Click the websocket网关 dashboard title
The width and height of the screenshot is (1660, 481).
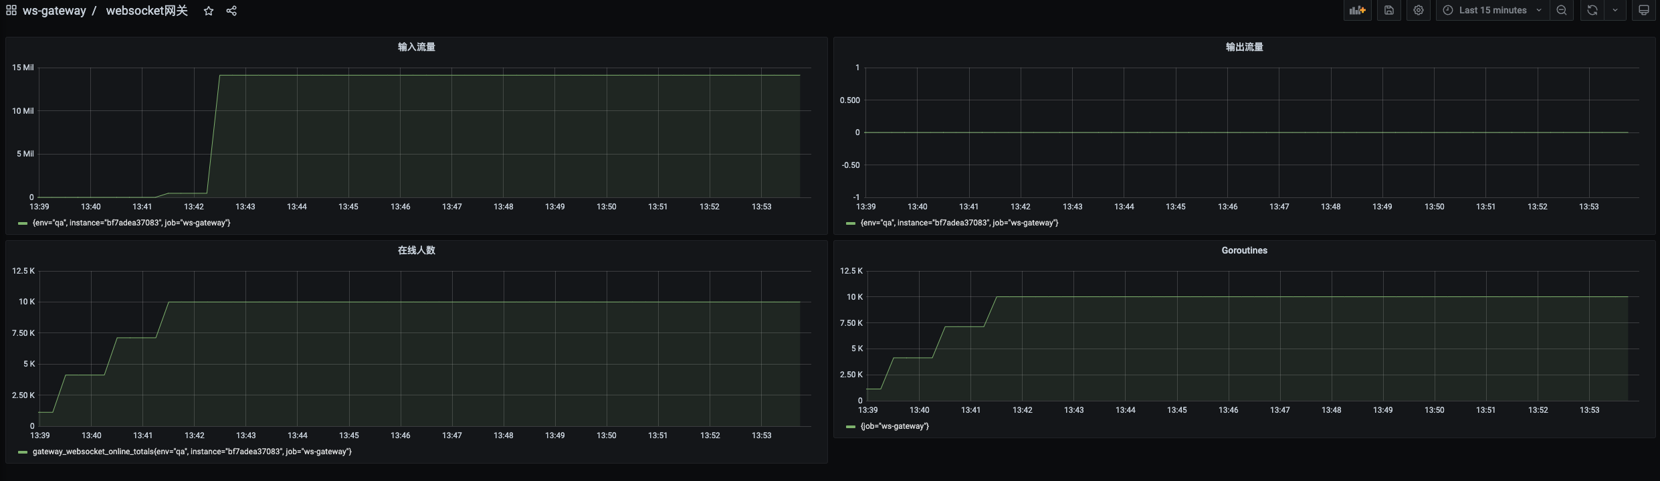click(147, 11)
